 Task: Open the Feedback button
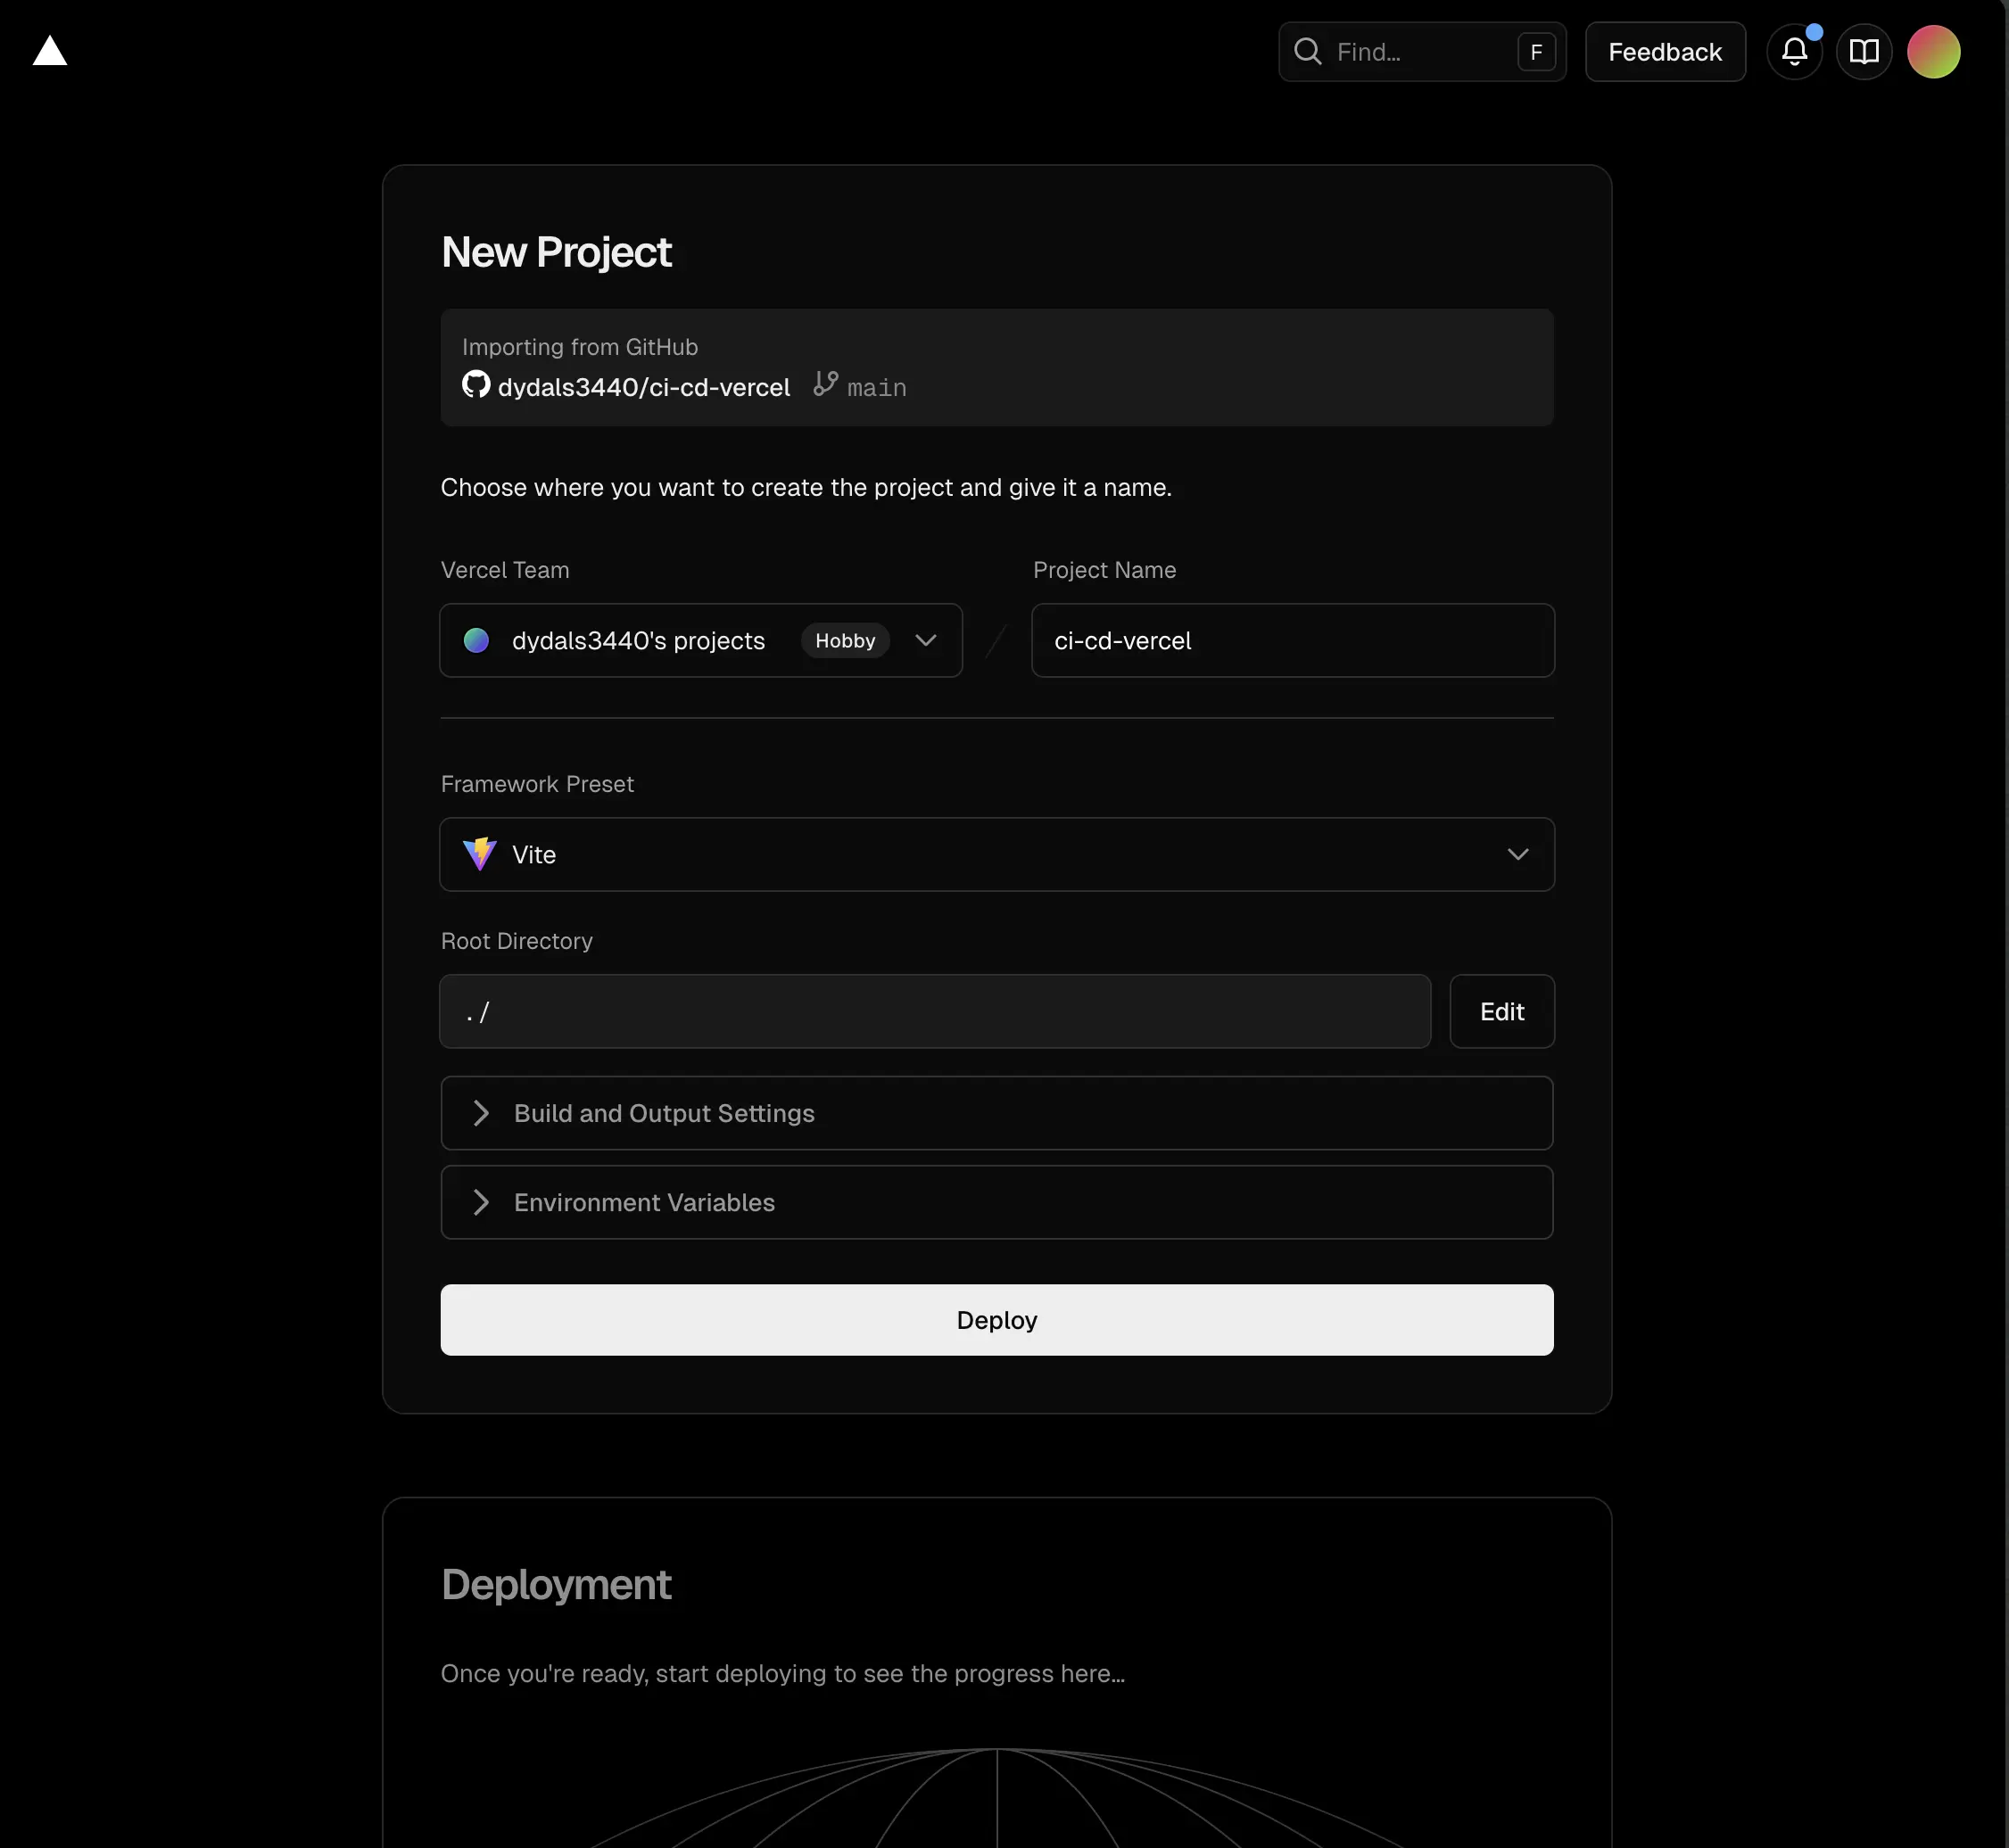(x=1664, y=52)
